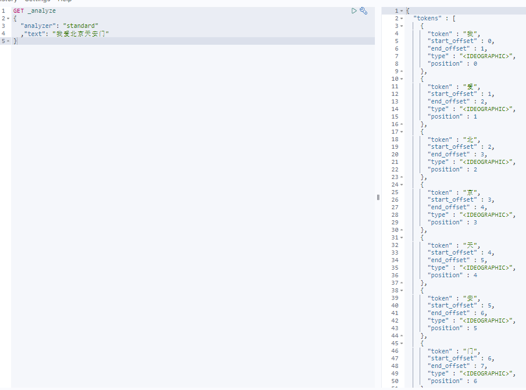Viewport: 526px width, 390px height.
Task: Fold the token object starting on line 24
Action: click(401, 185)
